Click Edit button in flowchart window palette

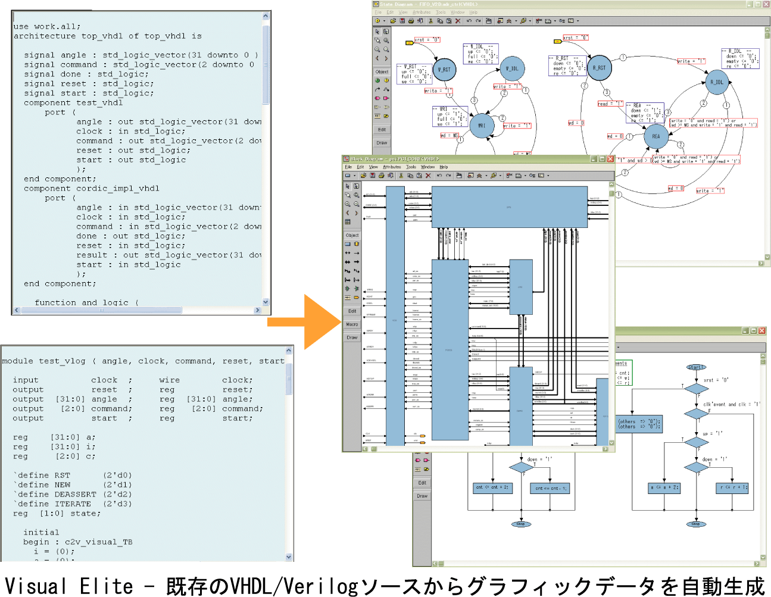pyautogui.click(x=422, y=483)
